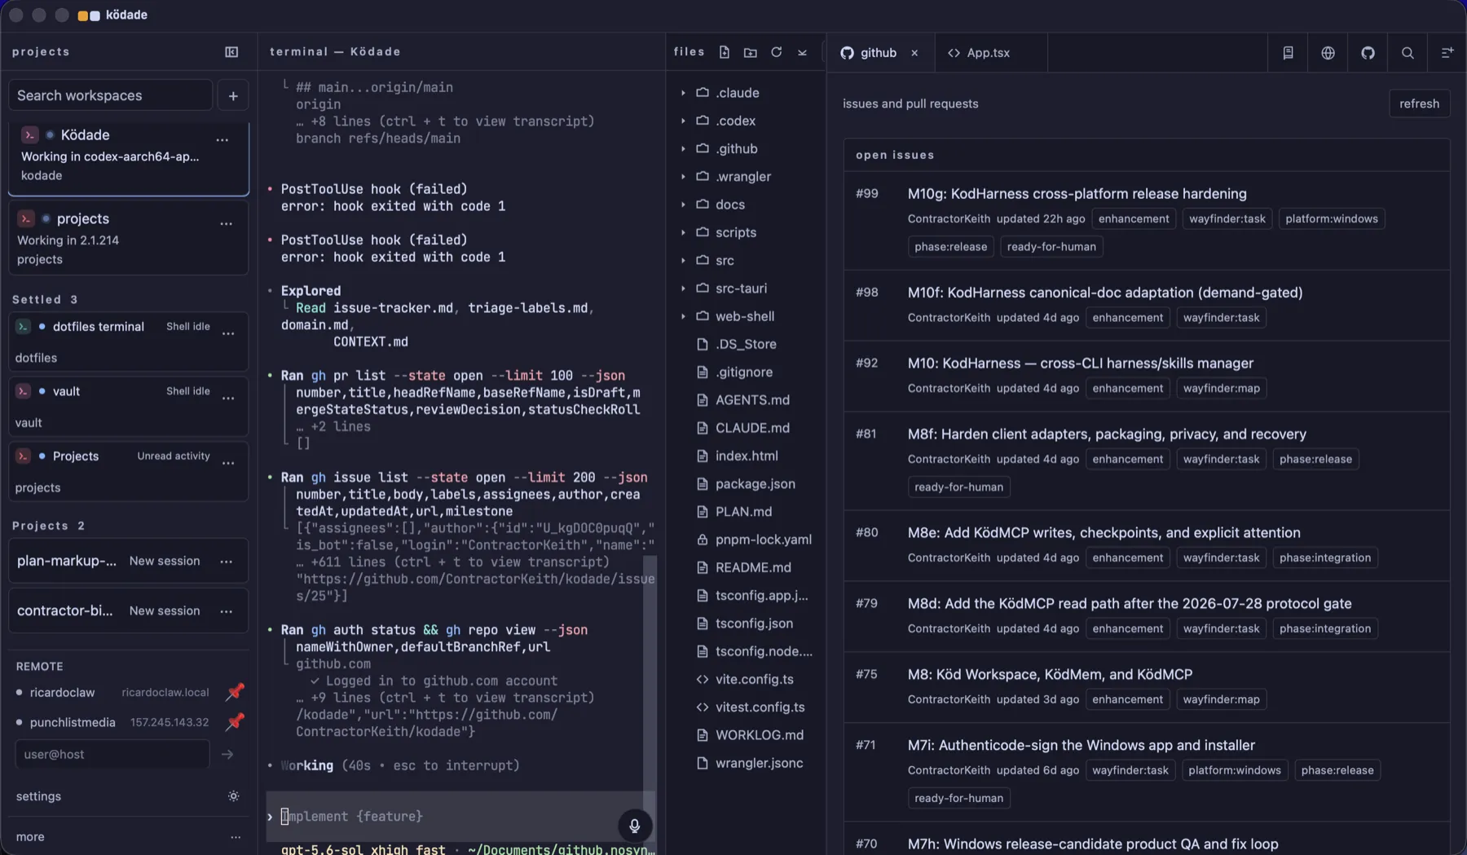Add a new workspace with plus button
This screenshot has width=1467, height=855.
pyautogui.click(x=233, y=96)
